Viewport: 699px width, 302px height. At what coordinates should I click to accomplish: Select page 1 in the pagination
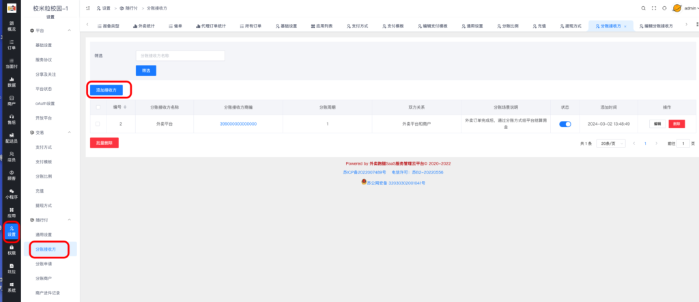pyautogui.click(x=645, y=143)
